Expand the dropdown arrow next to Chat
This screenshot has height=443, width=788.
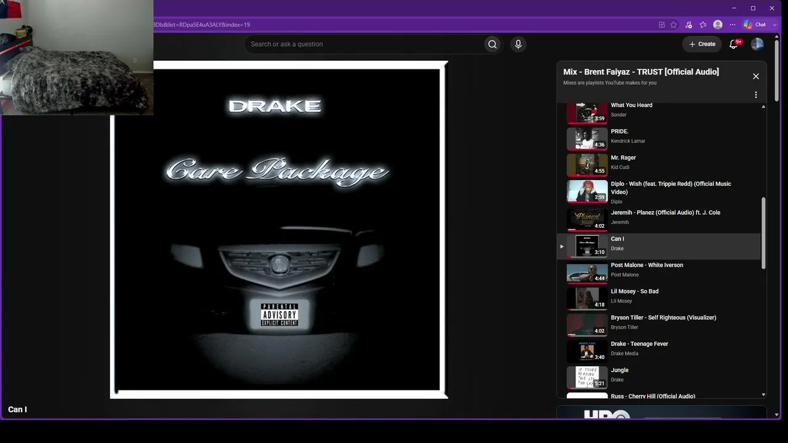tap(775, 25)
